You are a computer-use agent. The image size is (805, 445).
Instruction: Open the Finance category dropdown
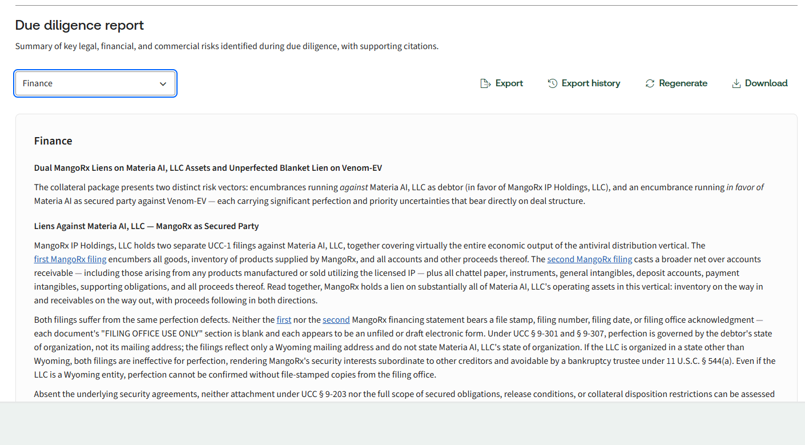(x=95, y=83)
